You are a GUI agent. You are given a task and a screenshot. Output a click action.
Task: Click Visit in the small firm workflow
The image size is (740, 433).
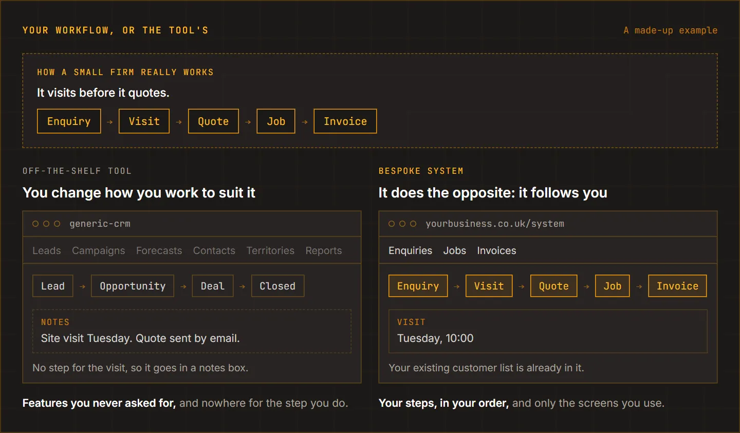[144, 121]
